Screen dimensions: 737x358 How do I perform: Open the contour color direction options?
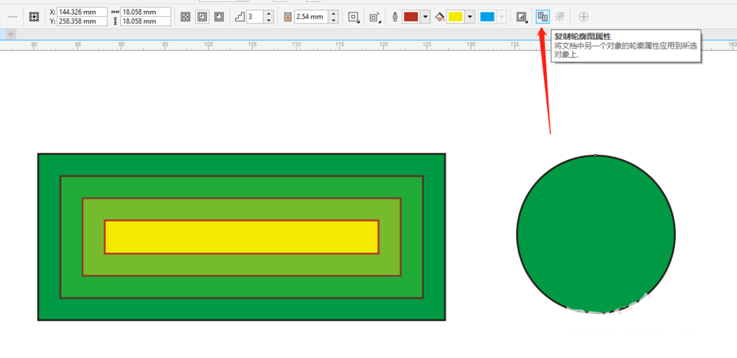click(x=375, y=16)
